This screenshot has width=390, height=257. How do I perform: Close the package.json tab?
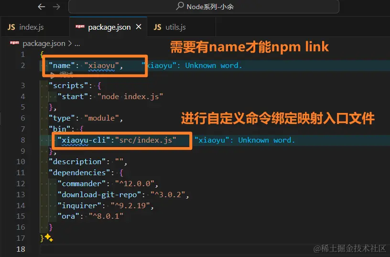click(x=139, y=27)
